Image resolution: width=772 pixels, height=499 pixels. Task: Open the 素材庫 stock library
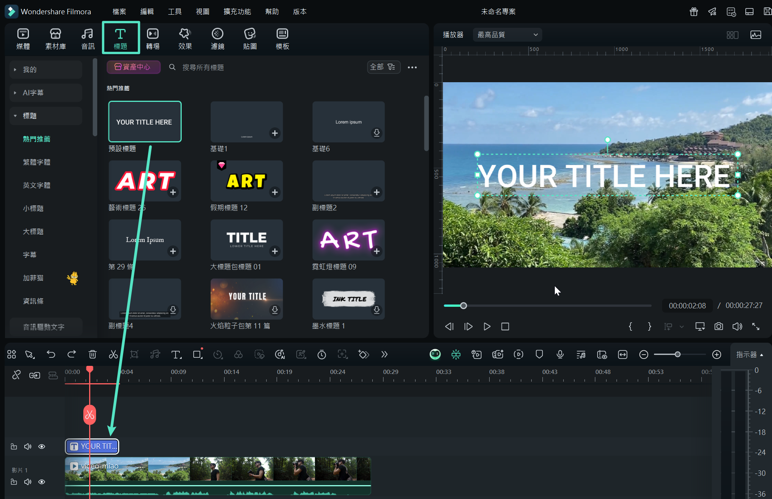point(56,39)
